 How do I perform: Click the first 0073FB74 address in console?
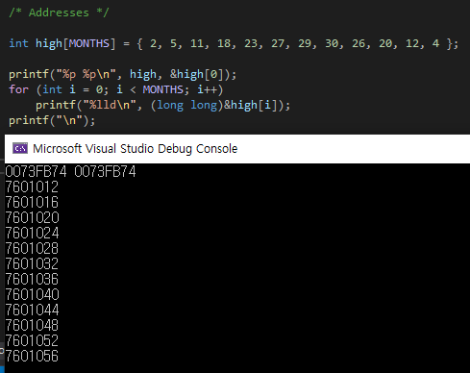coord(36,171)
